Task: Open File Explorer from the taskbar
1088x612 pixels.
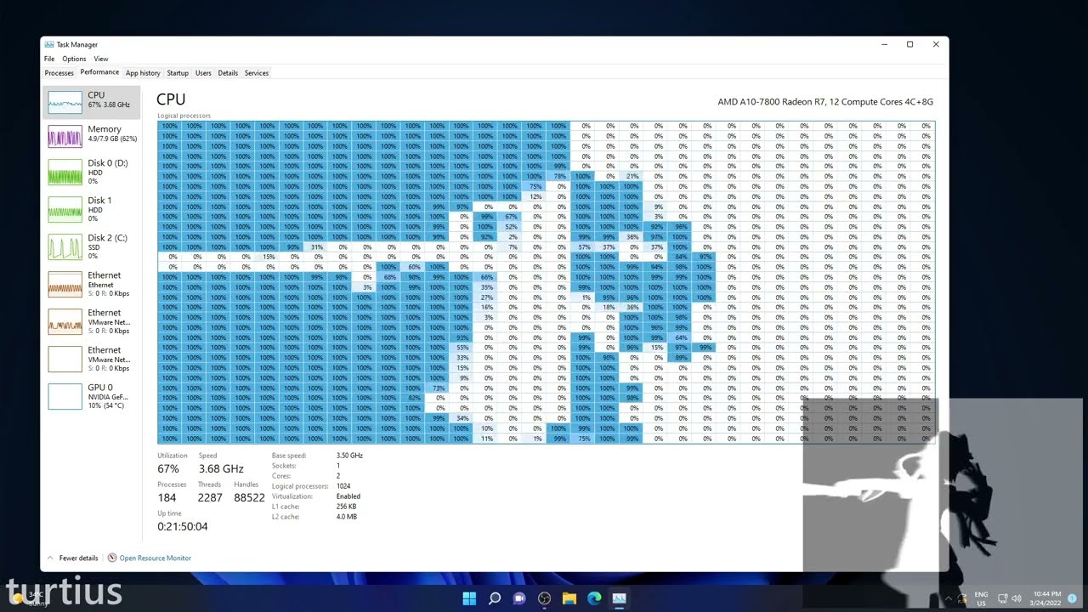Action: pos(569,598)
